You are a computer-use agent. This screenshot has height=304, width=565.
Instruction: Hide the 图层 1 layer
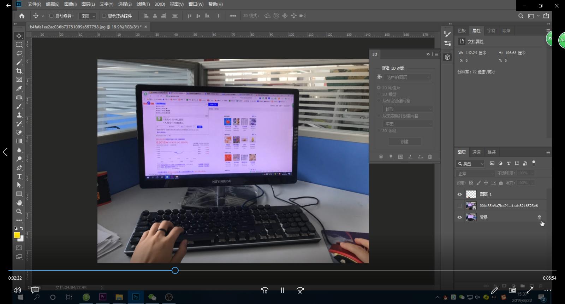pyautogui.click(x=459, y=194)
